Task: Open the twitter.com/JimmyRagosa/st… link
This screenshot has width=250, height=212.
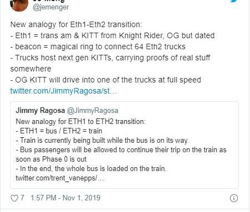Action: 63,91
